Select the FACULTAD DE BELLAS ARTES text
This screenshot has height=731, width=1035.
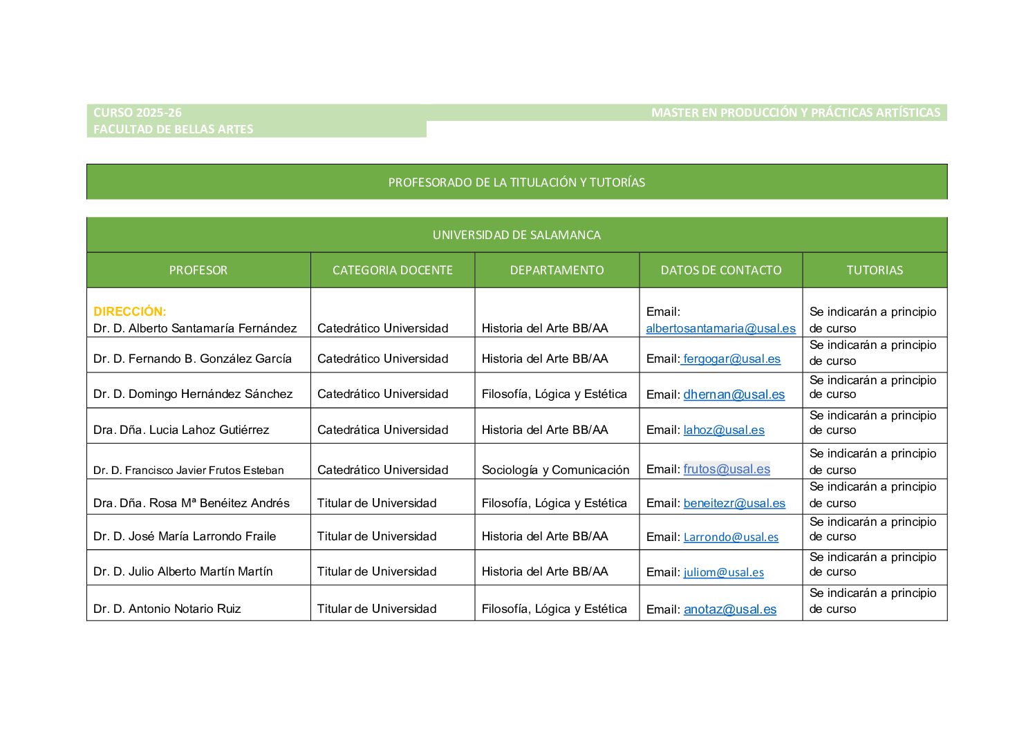point(174,129)
